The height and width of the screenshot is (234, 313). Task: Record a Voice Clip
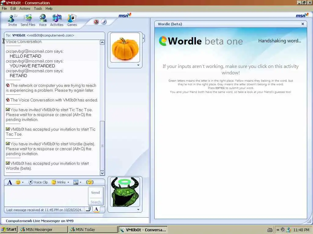click(38, 182)
